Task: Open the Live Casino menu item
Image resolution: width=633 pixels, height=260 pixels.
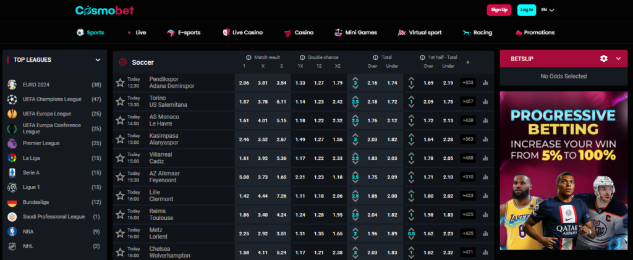Action: pyautogui.click(x=243, y=32)
